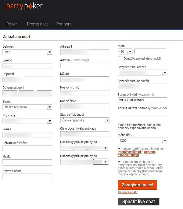Uncheck the newsletter consent checkbox

pos(120,162)
